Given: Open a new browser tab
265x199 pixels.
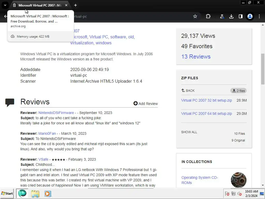Looking at the screenshot, I should point(76,5).
